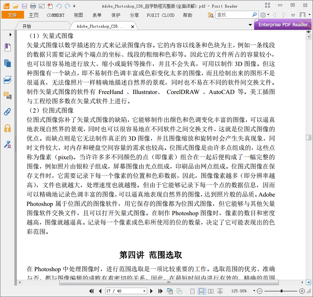Open the page thumbnails side panel
This screenshot has height=297, width=313.
(8, 63)
